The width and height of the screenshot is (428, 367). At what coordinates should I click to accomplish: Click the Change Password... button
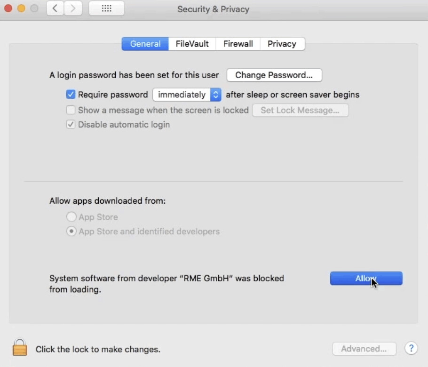pyautogui.click(x=274, y=75)
